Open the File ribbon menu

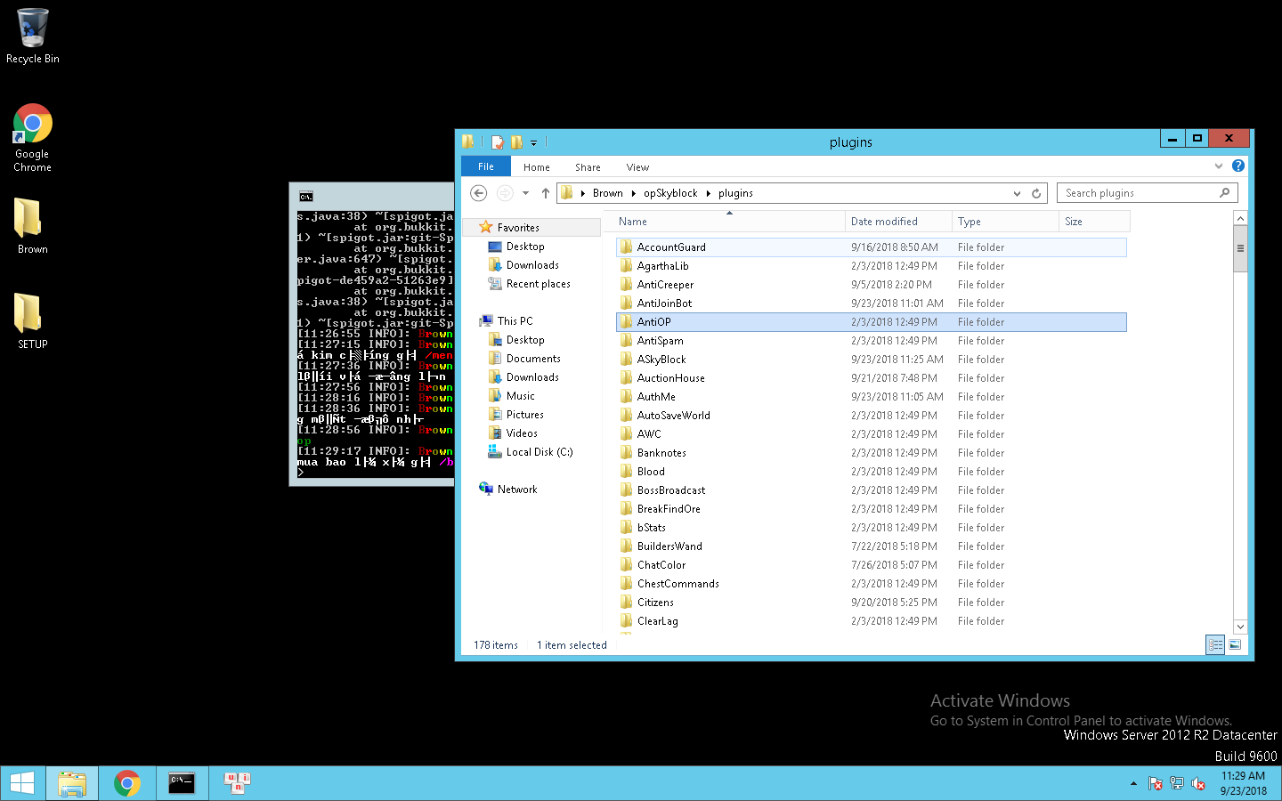485,166
